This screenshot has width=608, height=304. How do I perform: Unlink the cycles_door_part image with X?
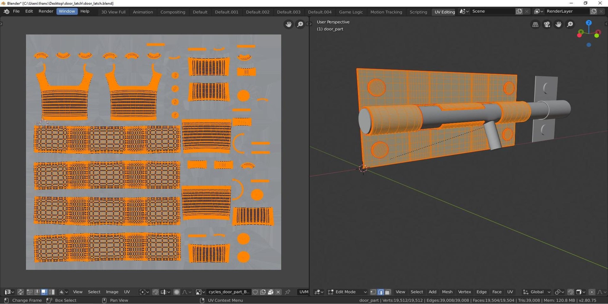point(278,292)
